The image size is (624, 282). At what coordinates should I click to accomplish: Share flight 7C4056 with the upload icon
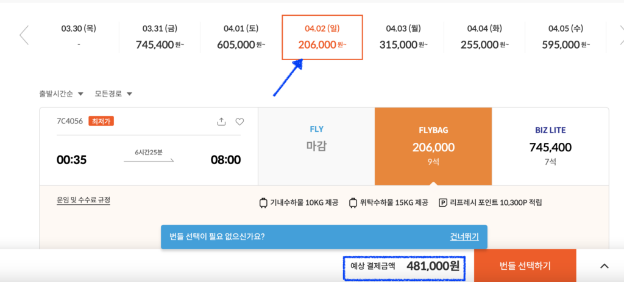click(x=221, y=122)
